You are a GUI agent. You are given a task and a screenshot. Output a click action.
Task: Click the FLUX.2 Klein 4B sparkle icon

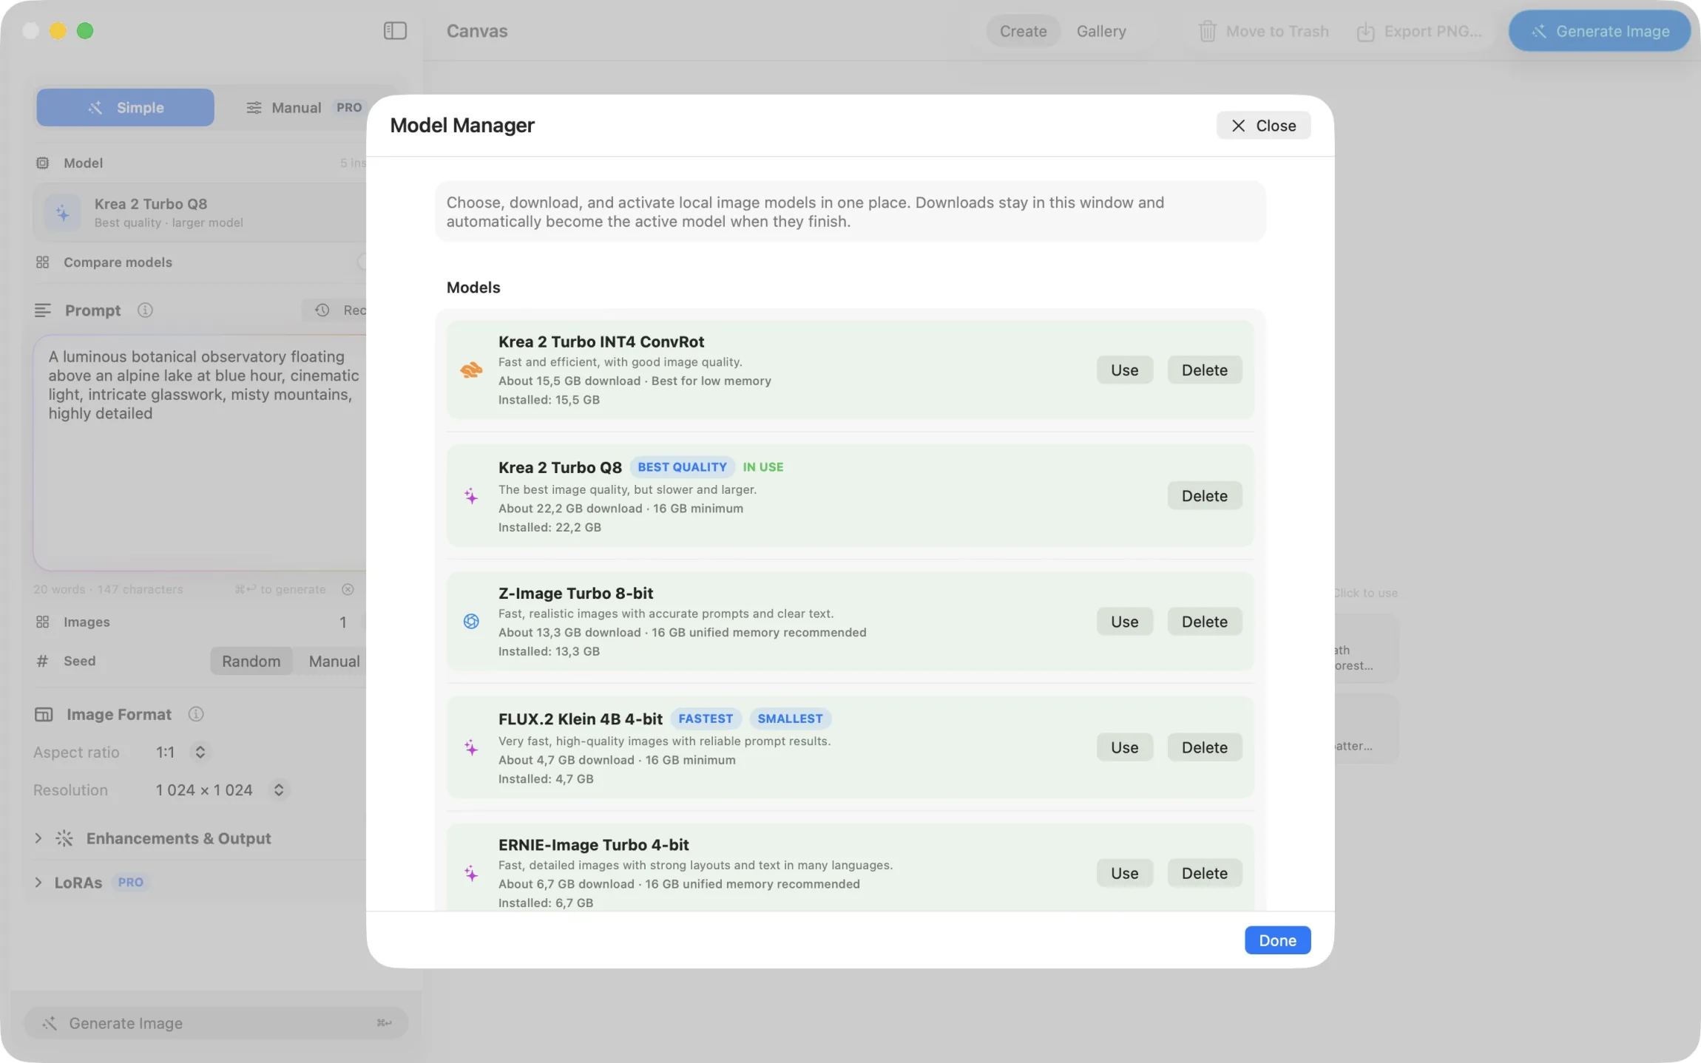[x=471, y=747]
